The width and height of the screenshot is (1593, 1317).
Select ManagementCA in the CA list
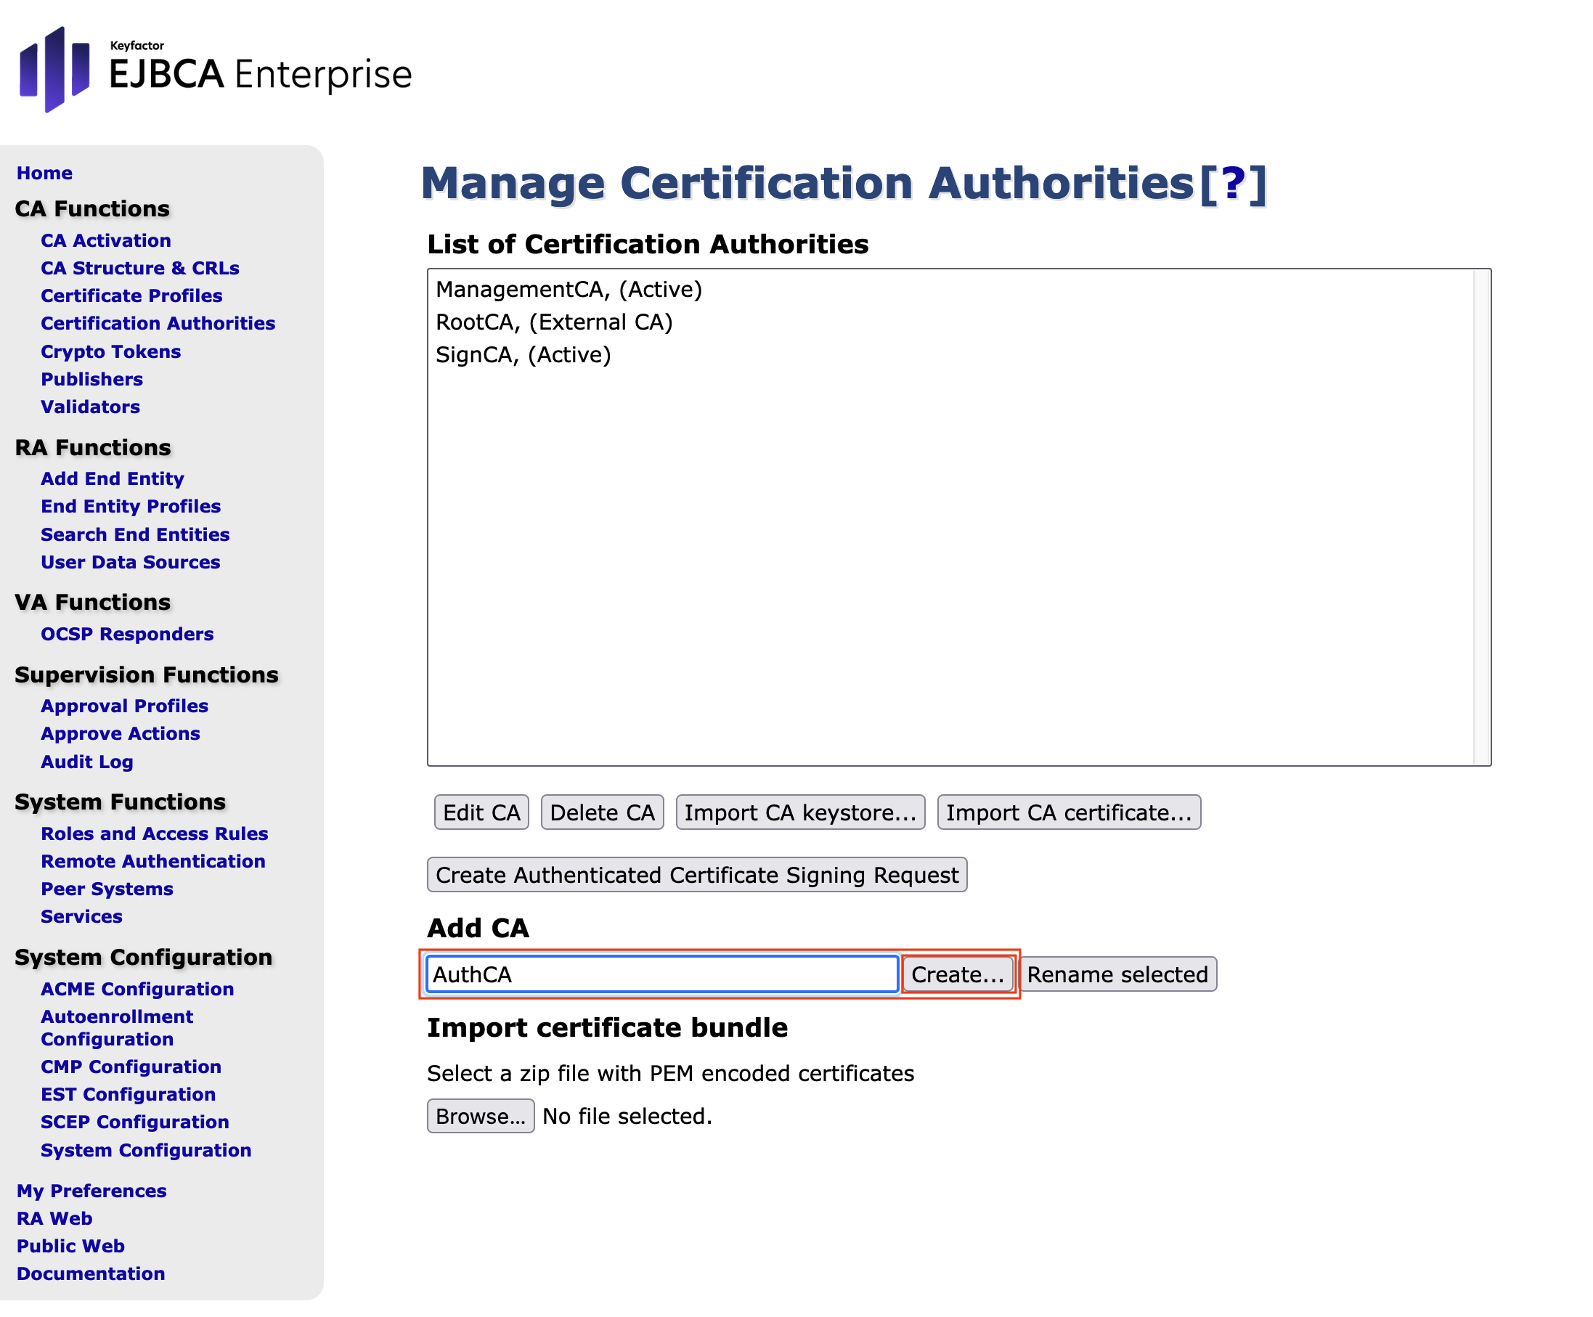click(x=569, y=289)
